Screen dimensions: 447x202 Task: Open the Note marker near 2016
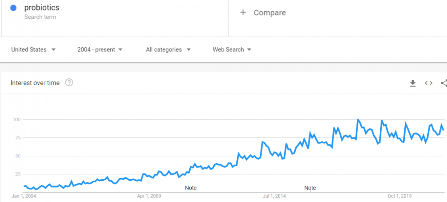coord(310,188)
